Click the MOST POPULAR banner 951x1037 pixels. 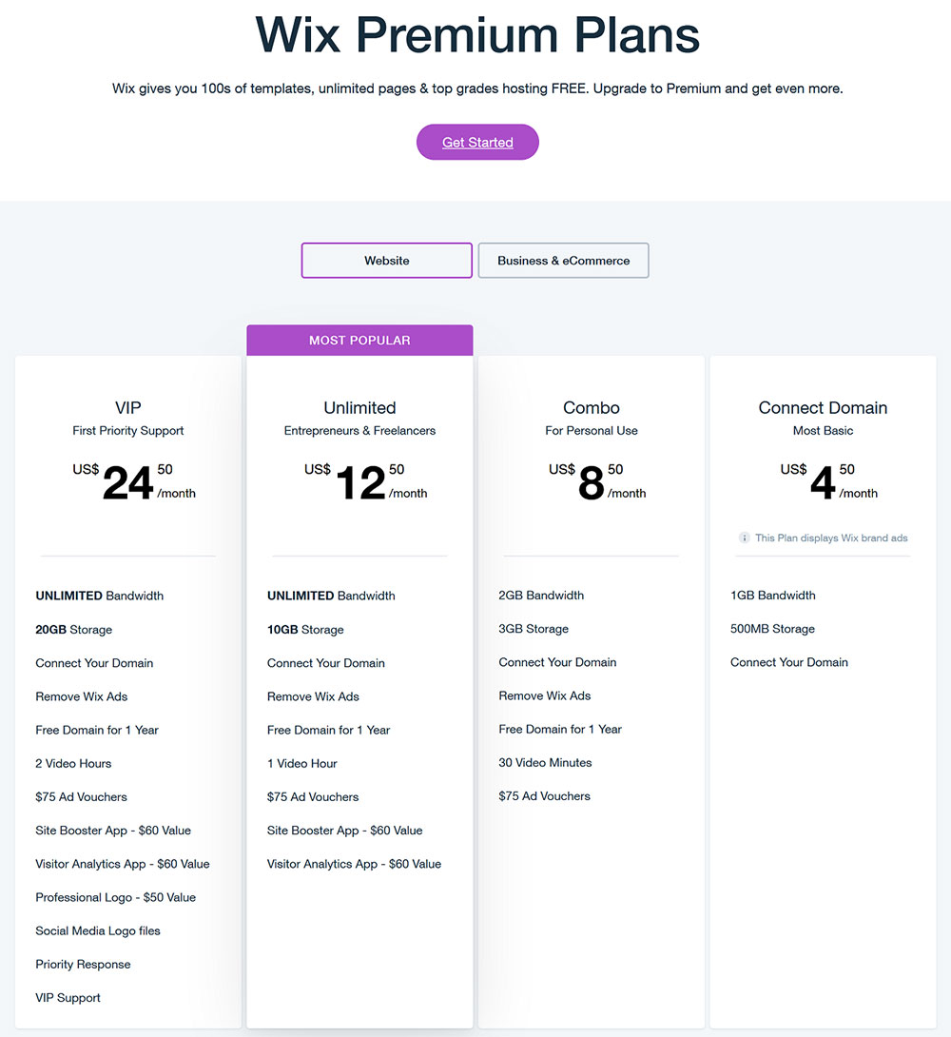[x=359, y=341]
